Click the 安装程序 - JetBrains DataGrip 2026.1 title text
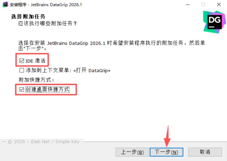 pos(46,5)
